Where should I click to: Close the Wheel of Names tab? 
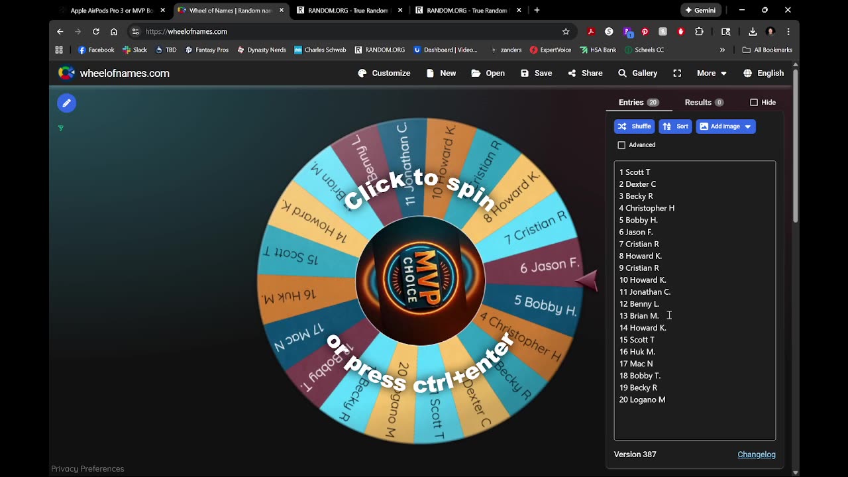click(282, 10)
